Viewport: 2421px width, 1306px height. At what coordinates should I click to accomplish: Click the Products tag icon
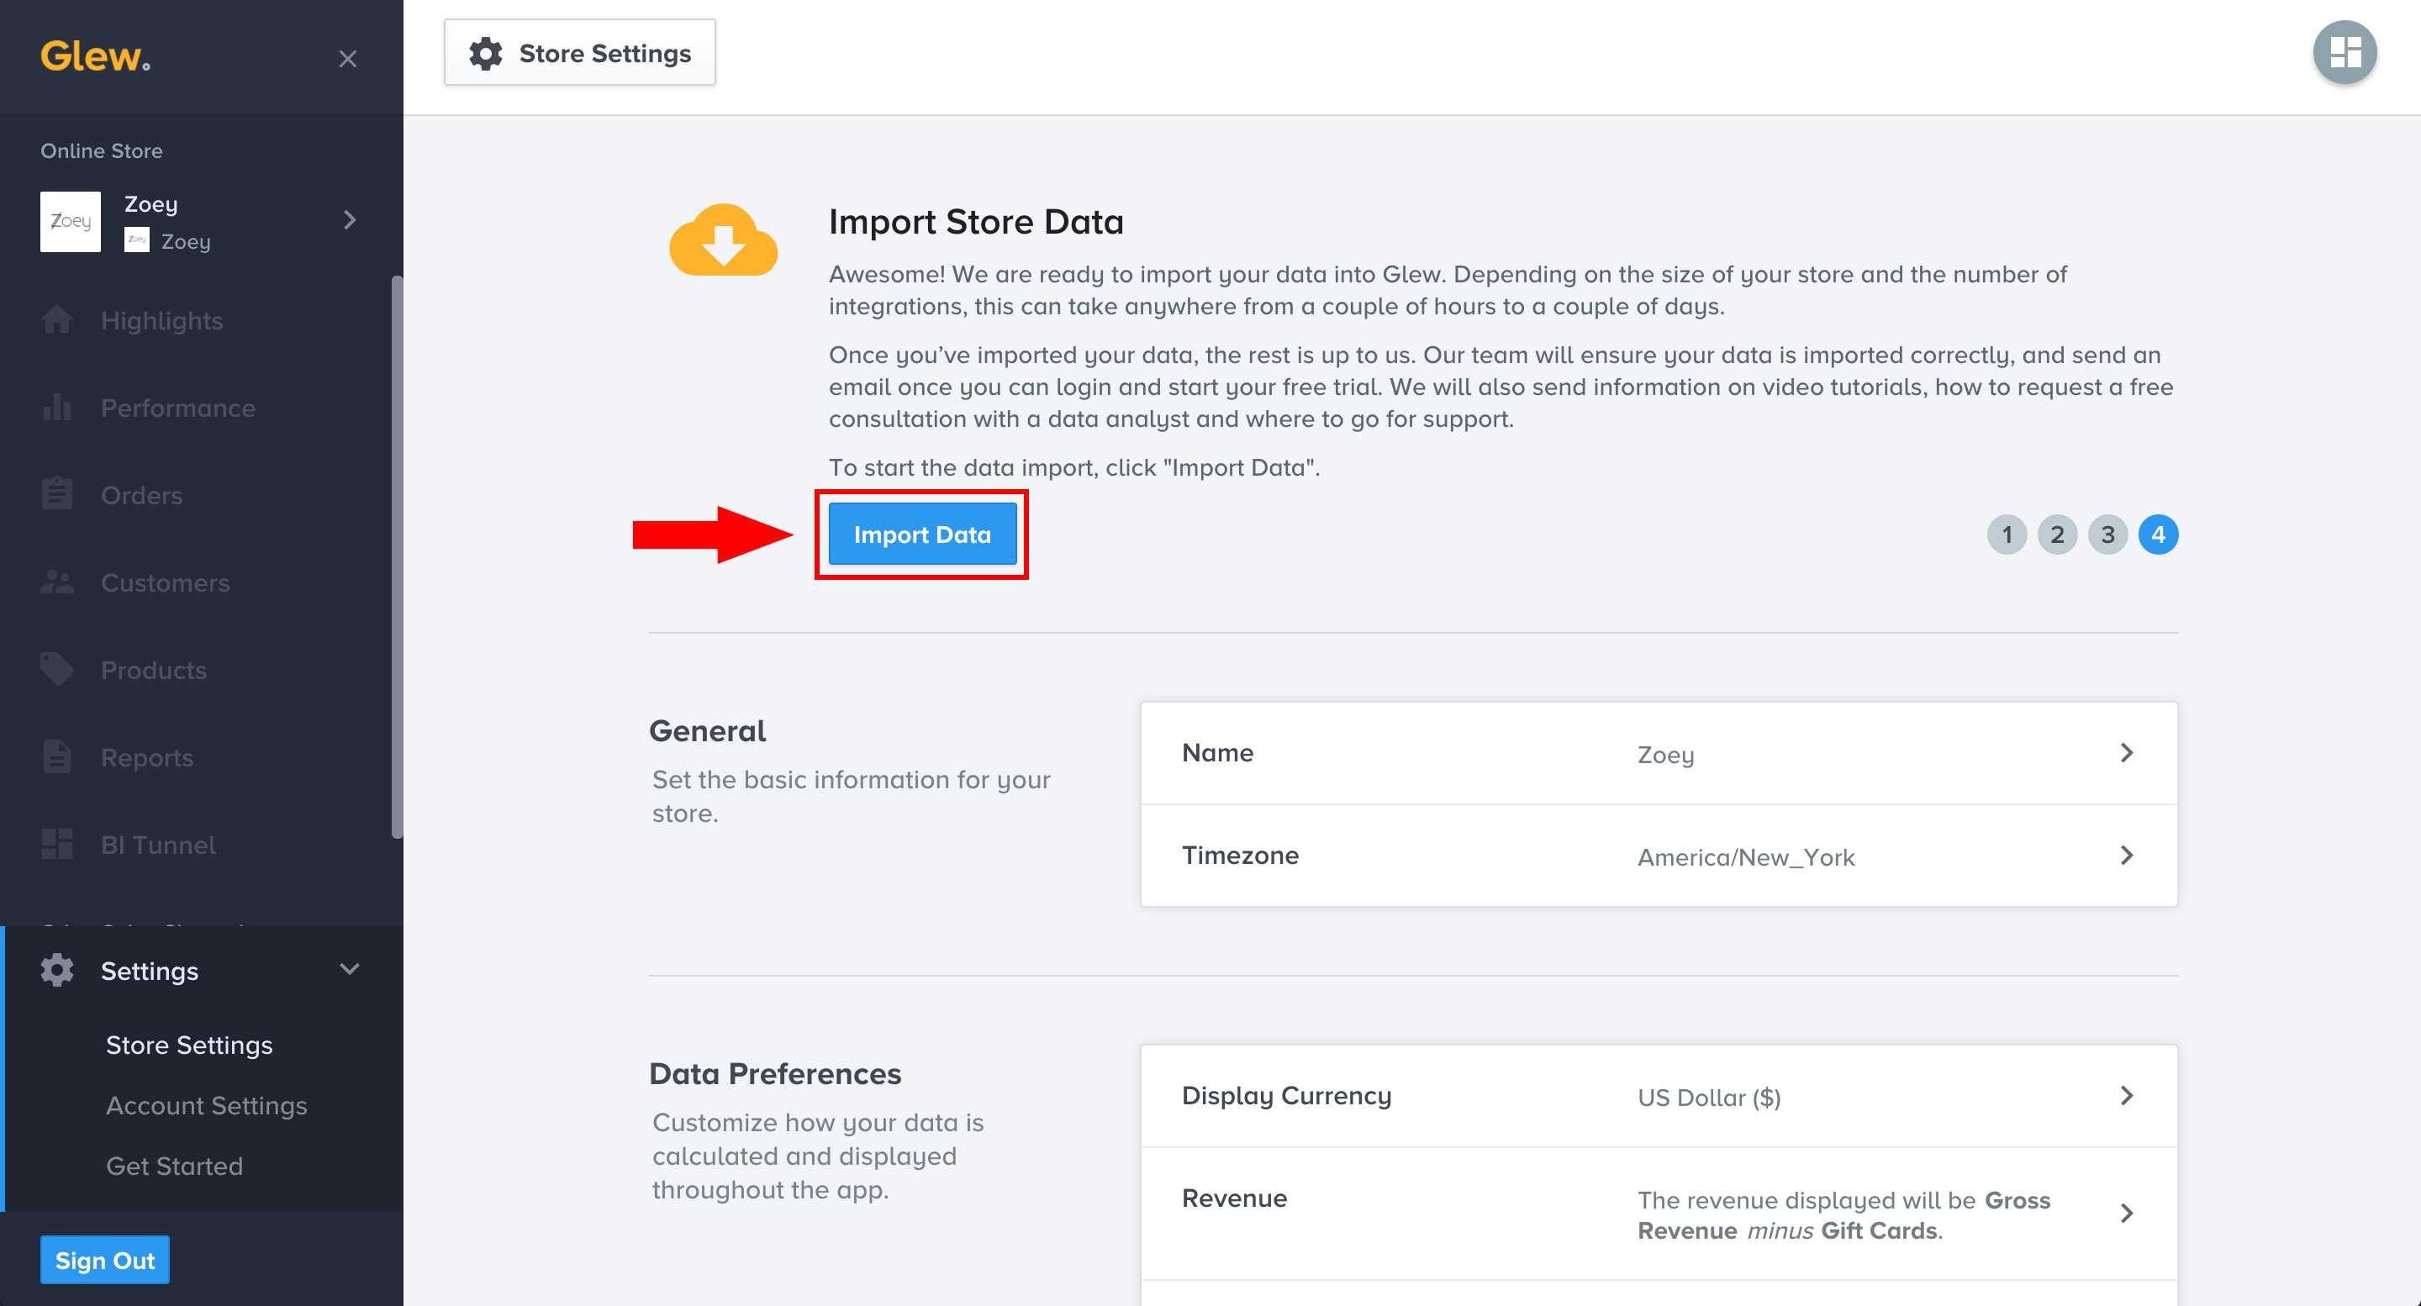pyautogui.click(x=56, y=670)
